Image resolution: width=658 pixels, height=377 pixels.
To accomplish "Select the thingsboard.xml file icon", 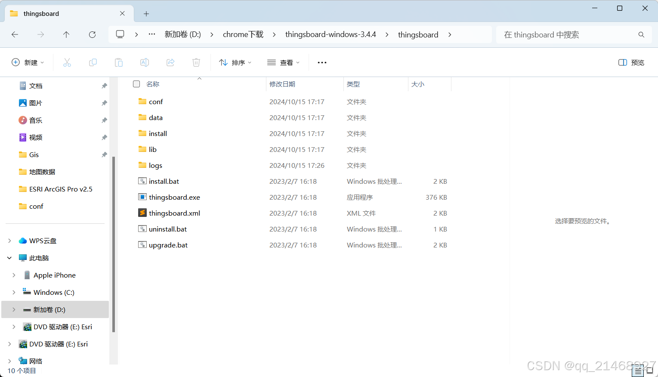I will point(142,213).
